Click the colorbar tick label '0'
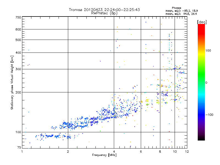 tap(206, 82)
